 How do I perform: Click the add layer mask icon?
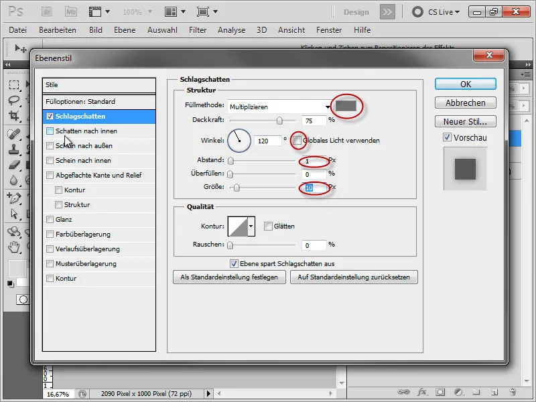(x=440, y=392)
